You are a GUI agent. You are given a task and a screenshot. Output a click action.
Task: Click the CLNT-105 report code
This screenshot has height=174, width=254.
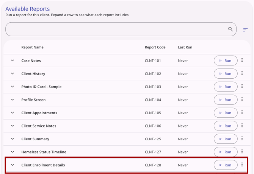(153, 113)
